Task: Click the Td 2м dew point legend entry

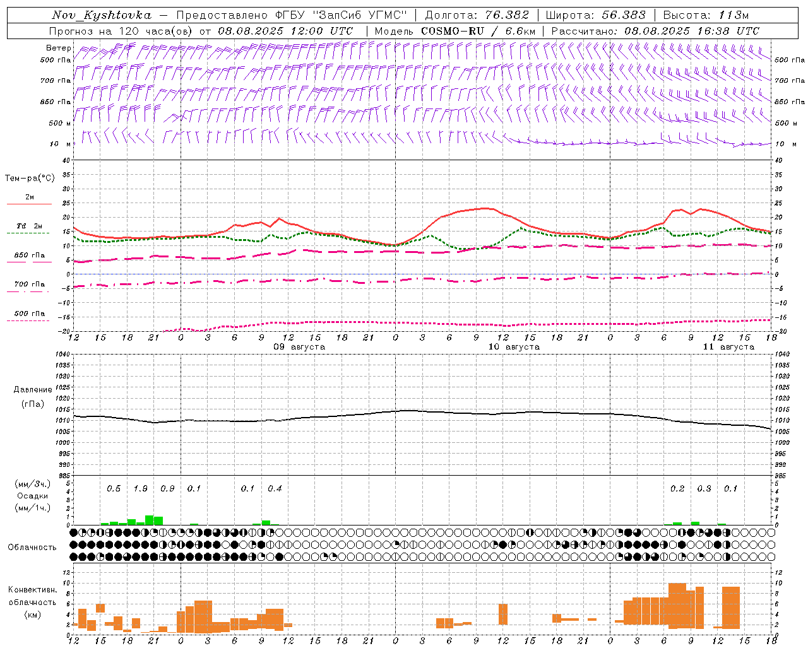Action: (x=29, y=226)
